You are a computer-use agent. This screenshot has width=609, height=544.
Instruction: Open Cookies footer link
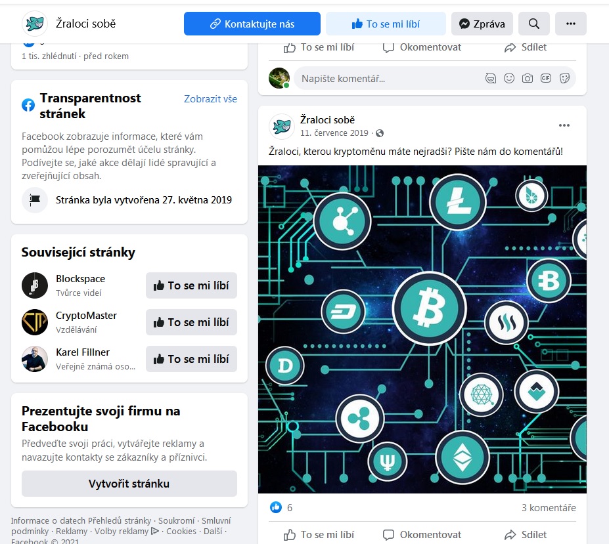181,531
